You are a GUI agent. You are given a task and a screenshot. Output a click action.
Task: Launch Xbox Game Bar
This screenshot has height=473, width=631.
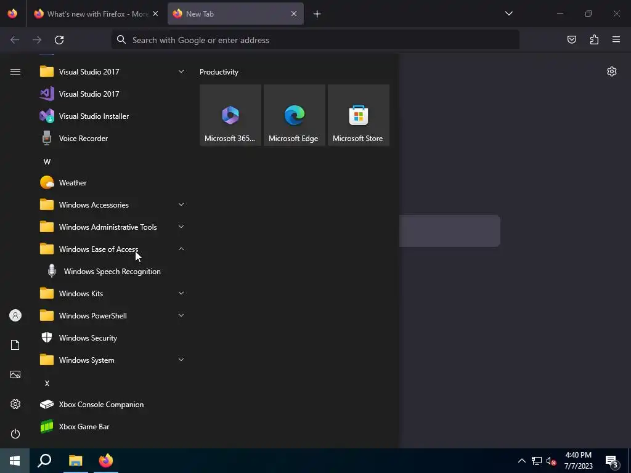(x=112, y=427)
